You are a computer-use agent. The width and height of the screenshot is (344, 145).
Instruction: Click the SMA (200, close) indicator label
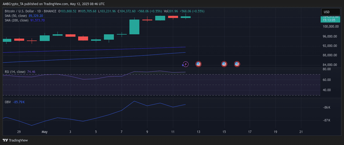16,20
